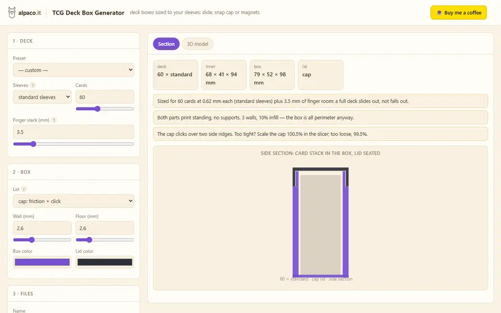Click the lid summary card showing cap
Viewport: 501px width, 313px height.
[320, 75]
